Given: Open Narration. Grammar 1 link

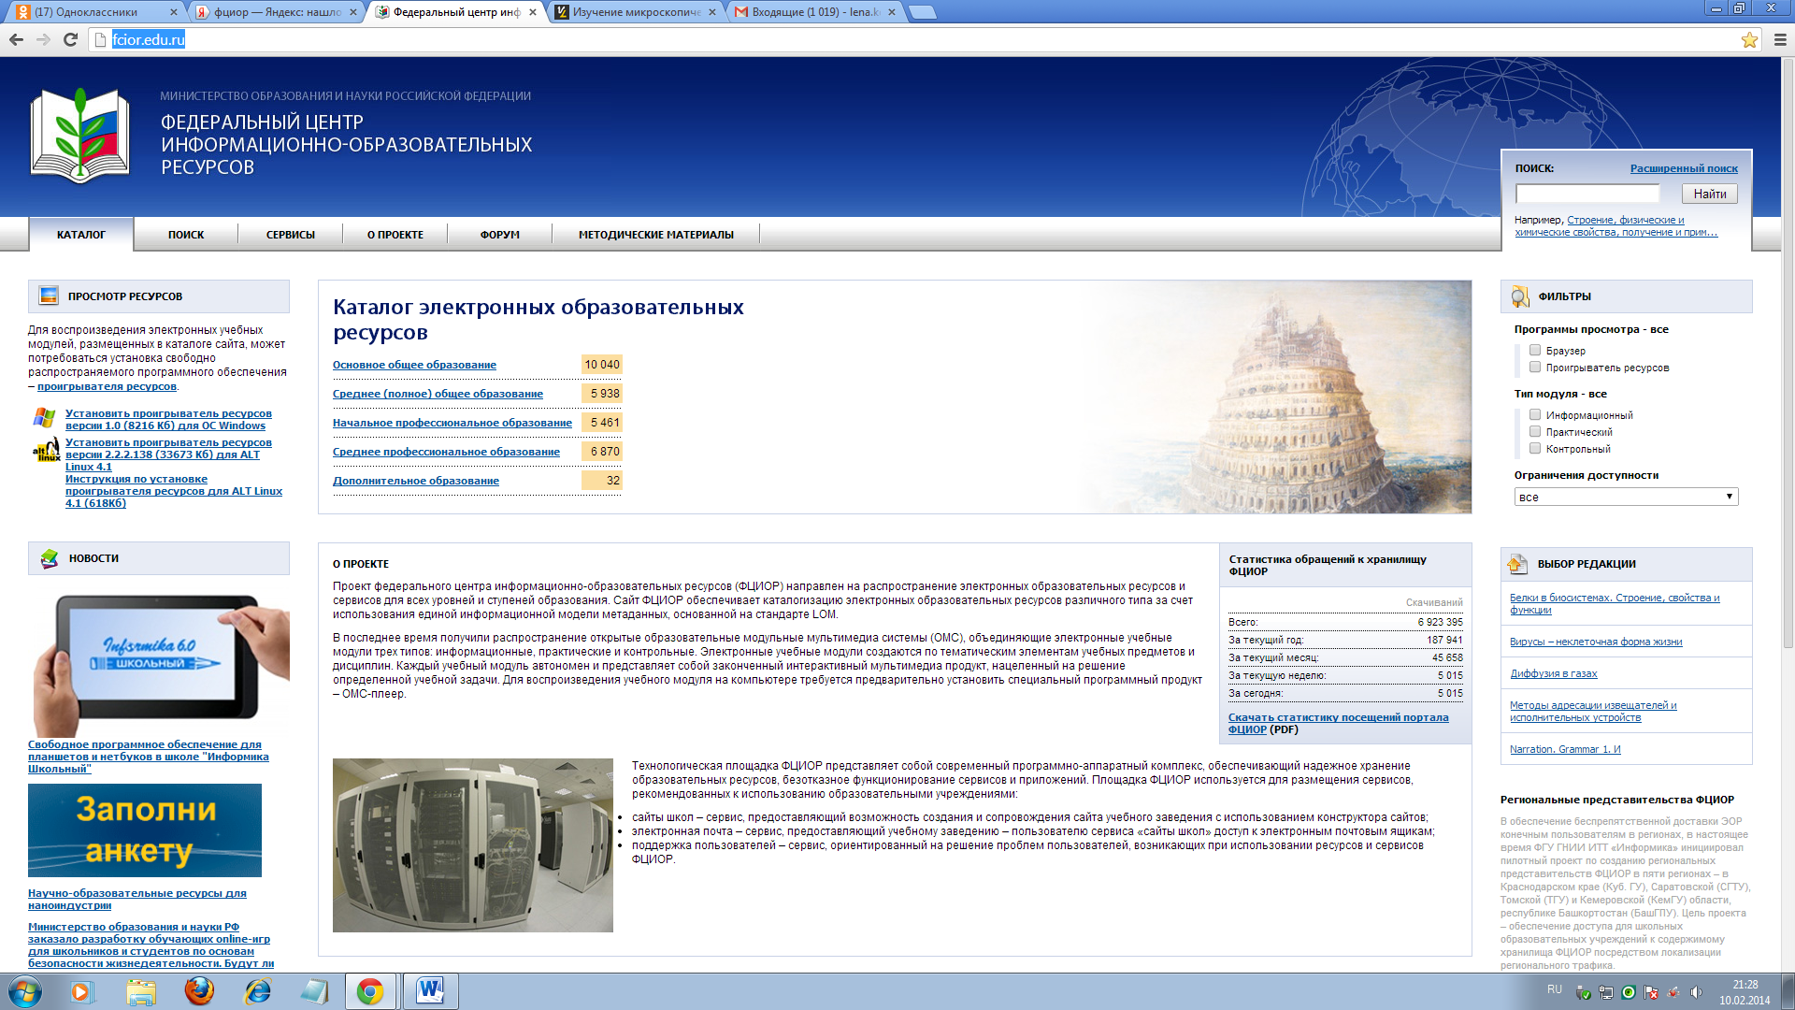Looking at the screenshot, I should (x=1565, y=749).
